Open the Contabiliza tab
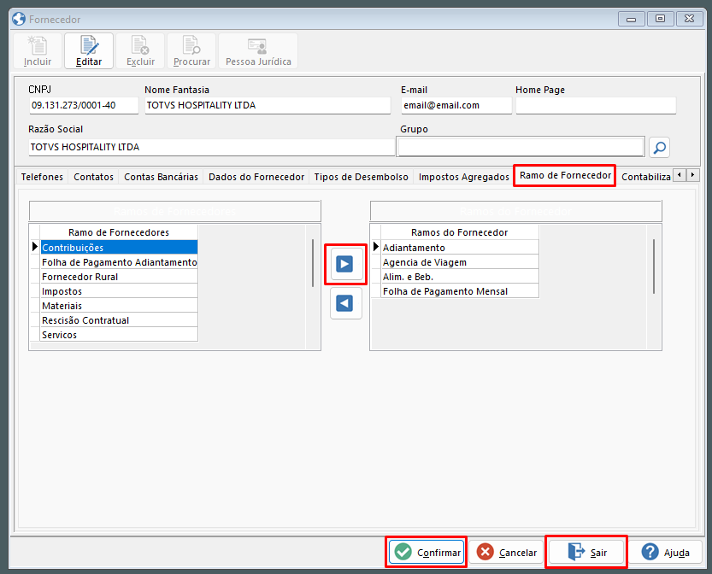712x574 pixels. click(645, 177)
